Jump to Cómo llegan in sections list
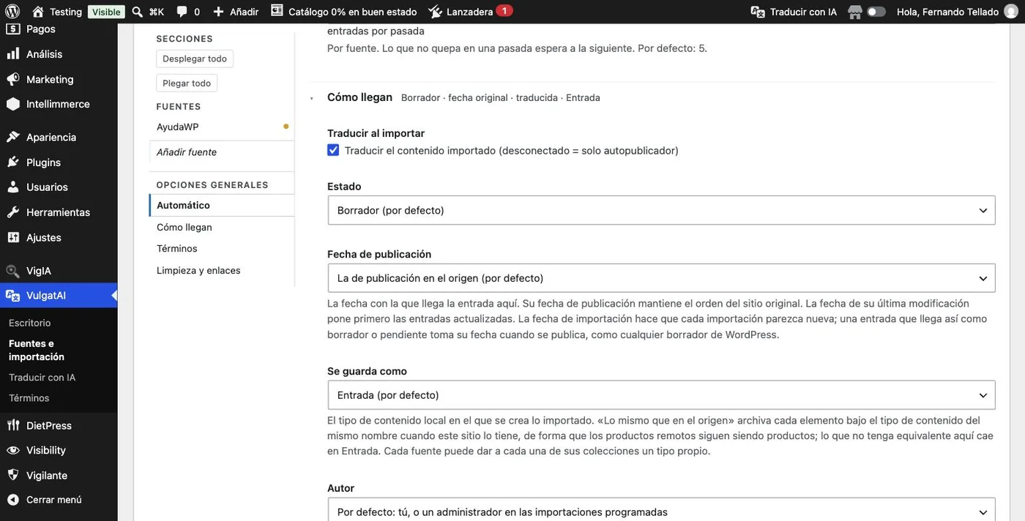This screenshot has height=521, width=1025. pos(184,228)
